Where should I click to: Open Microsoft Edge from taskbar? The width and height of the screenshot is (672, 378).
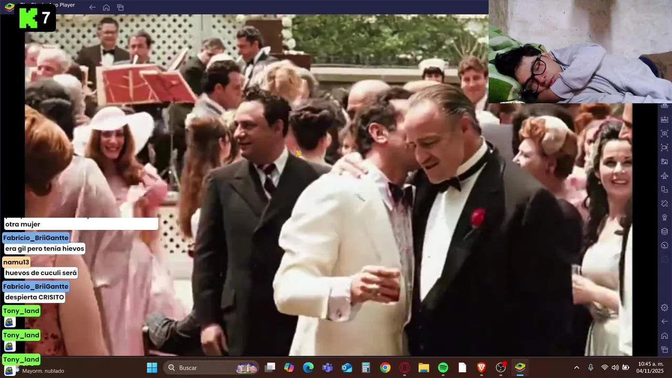pyautogui.click(x=308, y=367)
